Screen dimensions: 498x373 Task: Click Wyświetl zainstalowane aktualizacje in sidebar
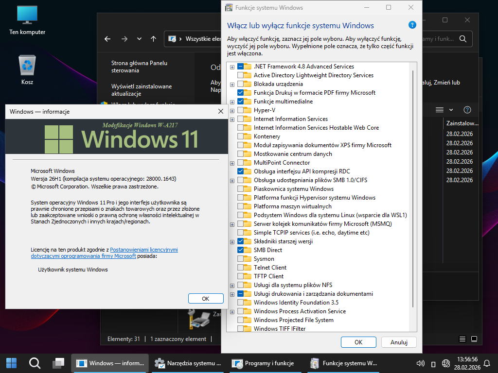point(141,90)
